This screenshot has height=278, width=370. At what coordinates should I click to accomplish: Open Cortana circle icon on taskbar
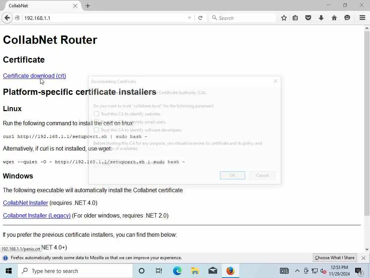click(x=141, y=271)
